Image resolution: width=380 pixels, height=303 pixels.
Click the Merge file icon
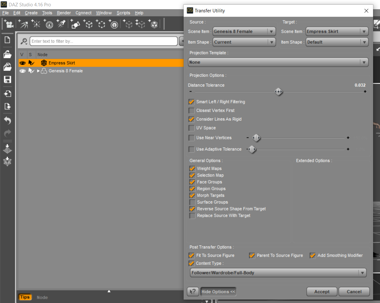[x=7, y=67]
